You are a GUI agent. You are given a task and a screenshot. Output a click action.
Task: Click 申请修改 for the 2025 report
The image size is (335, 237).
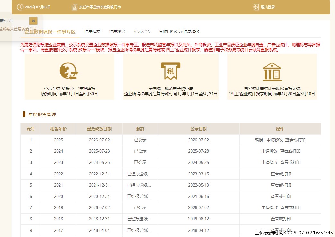(275, 140)
